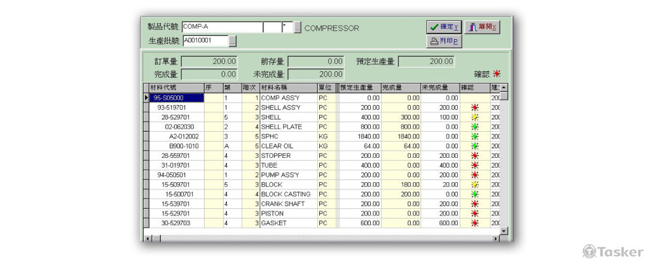Image resolution: width=654 pixels, height=265 pixels.
Task: Click green status icon in SHELL PLATE row
Action: (475, 127)
